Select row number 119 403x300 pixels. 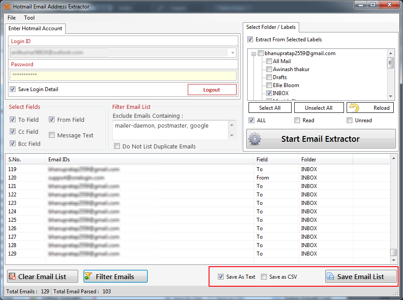click(198, 169)
